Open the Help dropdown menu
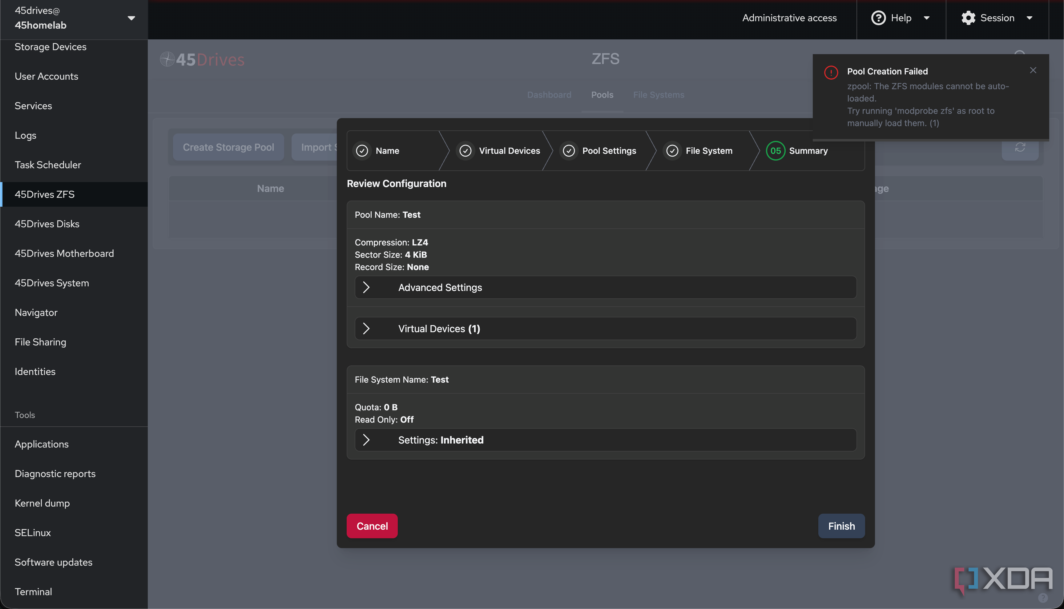The width and height of the screenshot is (1064, 609). [x=901, y=18]
